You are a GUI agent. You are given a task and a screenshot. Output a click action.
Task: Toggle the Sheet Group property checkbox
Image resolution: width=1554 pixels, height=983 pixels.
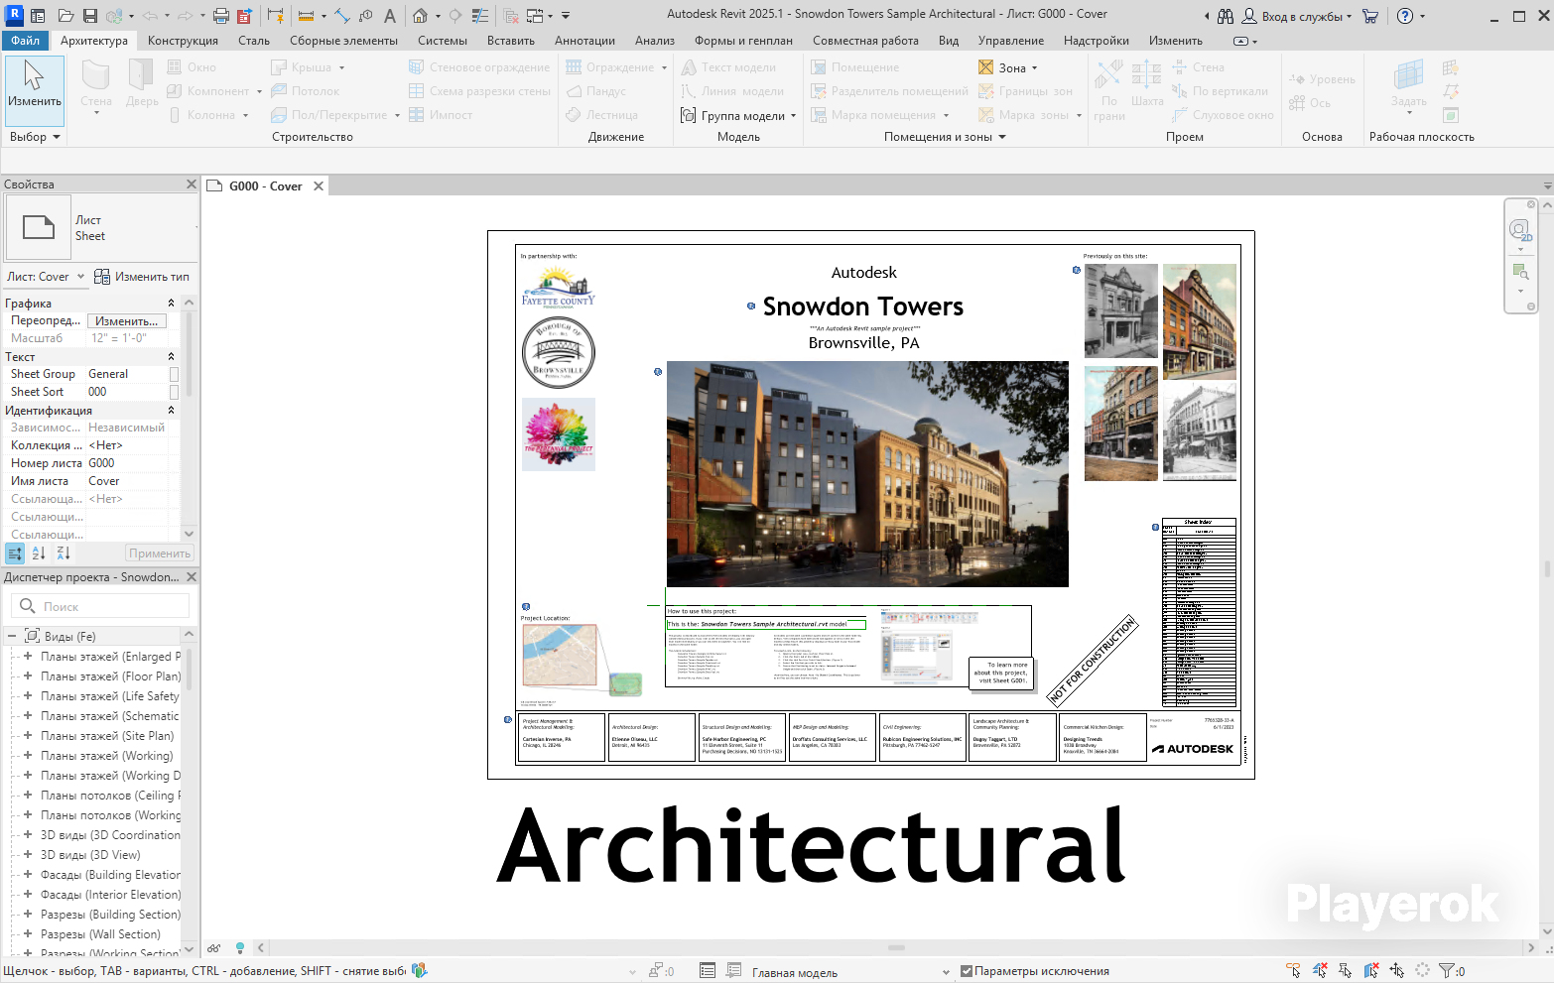[175, 375]
